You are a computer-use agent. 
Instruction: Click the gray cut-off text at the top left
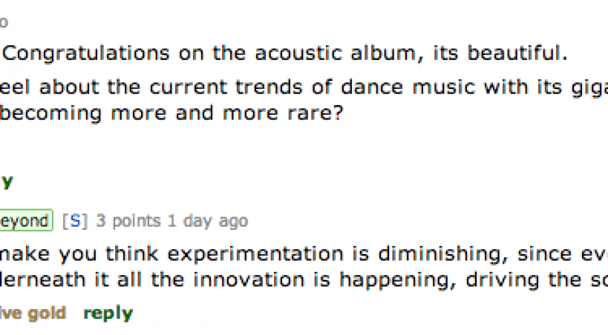(x=4, y=23)
